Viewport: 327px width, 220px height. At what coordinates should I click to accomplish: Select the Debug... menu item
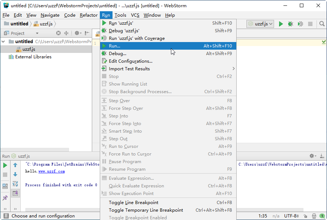168,54
